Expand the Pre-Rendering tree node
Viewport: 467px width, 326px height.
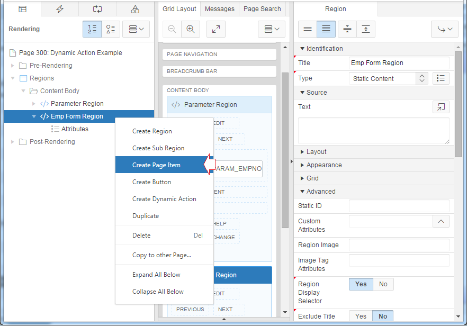pos(13,66)
